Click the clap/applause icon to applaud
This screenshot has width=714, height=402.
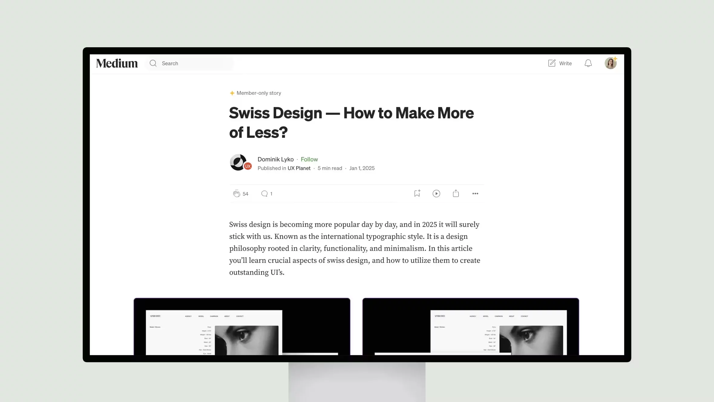click(x=236, y=193)
